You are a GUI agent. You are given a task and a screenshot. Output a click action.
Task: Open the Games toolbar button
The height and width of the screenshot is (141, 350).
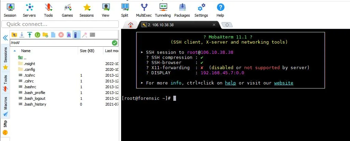click(x=67, y=11)
